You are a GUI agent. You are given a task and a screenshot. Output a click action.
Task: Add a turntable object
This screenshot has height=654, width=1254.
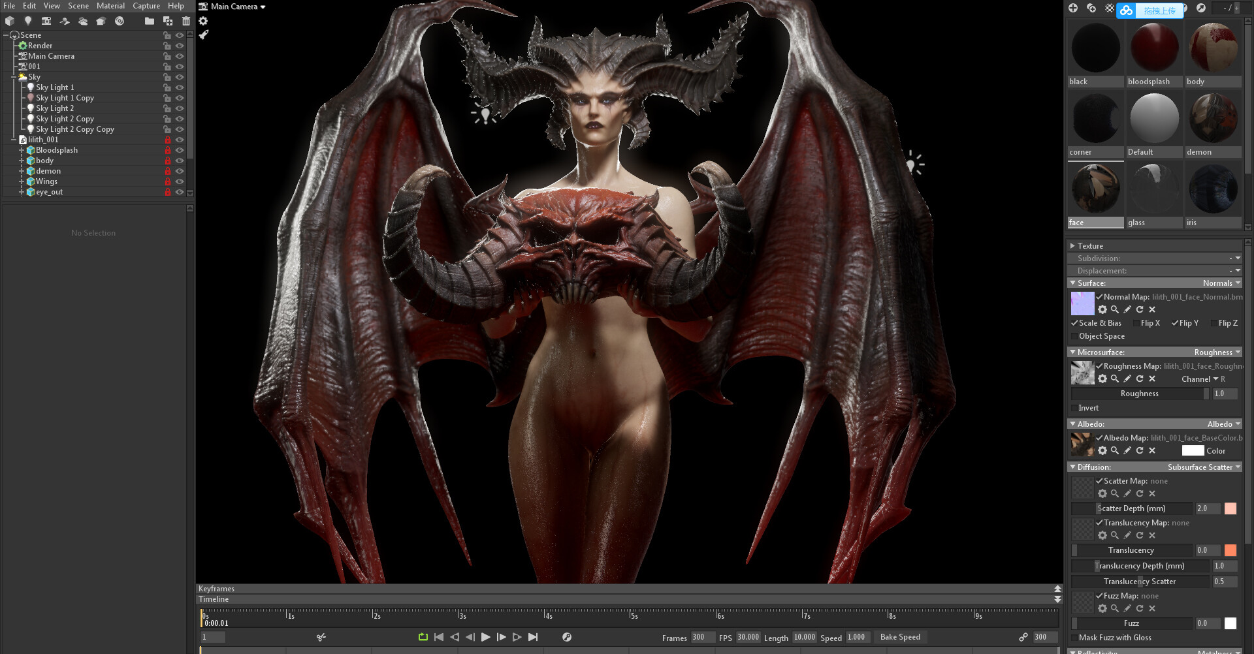[x=120, y=21]
